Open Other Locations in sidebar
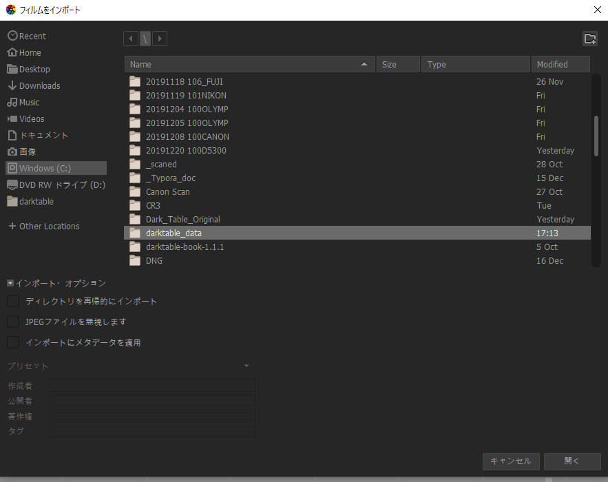The width and height of the screenshot is (608, 482). [x=44, y=226]
